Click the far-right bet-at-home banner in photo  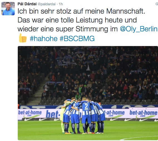[143, 114]
